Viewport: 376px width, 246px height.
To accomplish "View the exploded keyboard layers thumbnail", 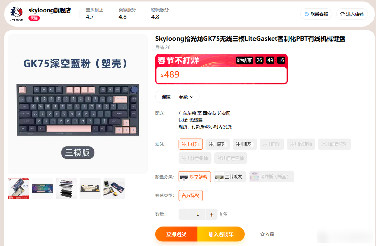I will (x=66, y=188).
